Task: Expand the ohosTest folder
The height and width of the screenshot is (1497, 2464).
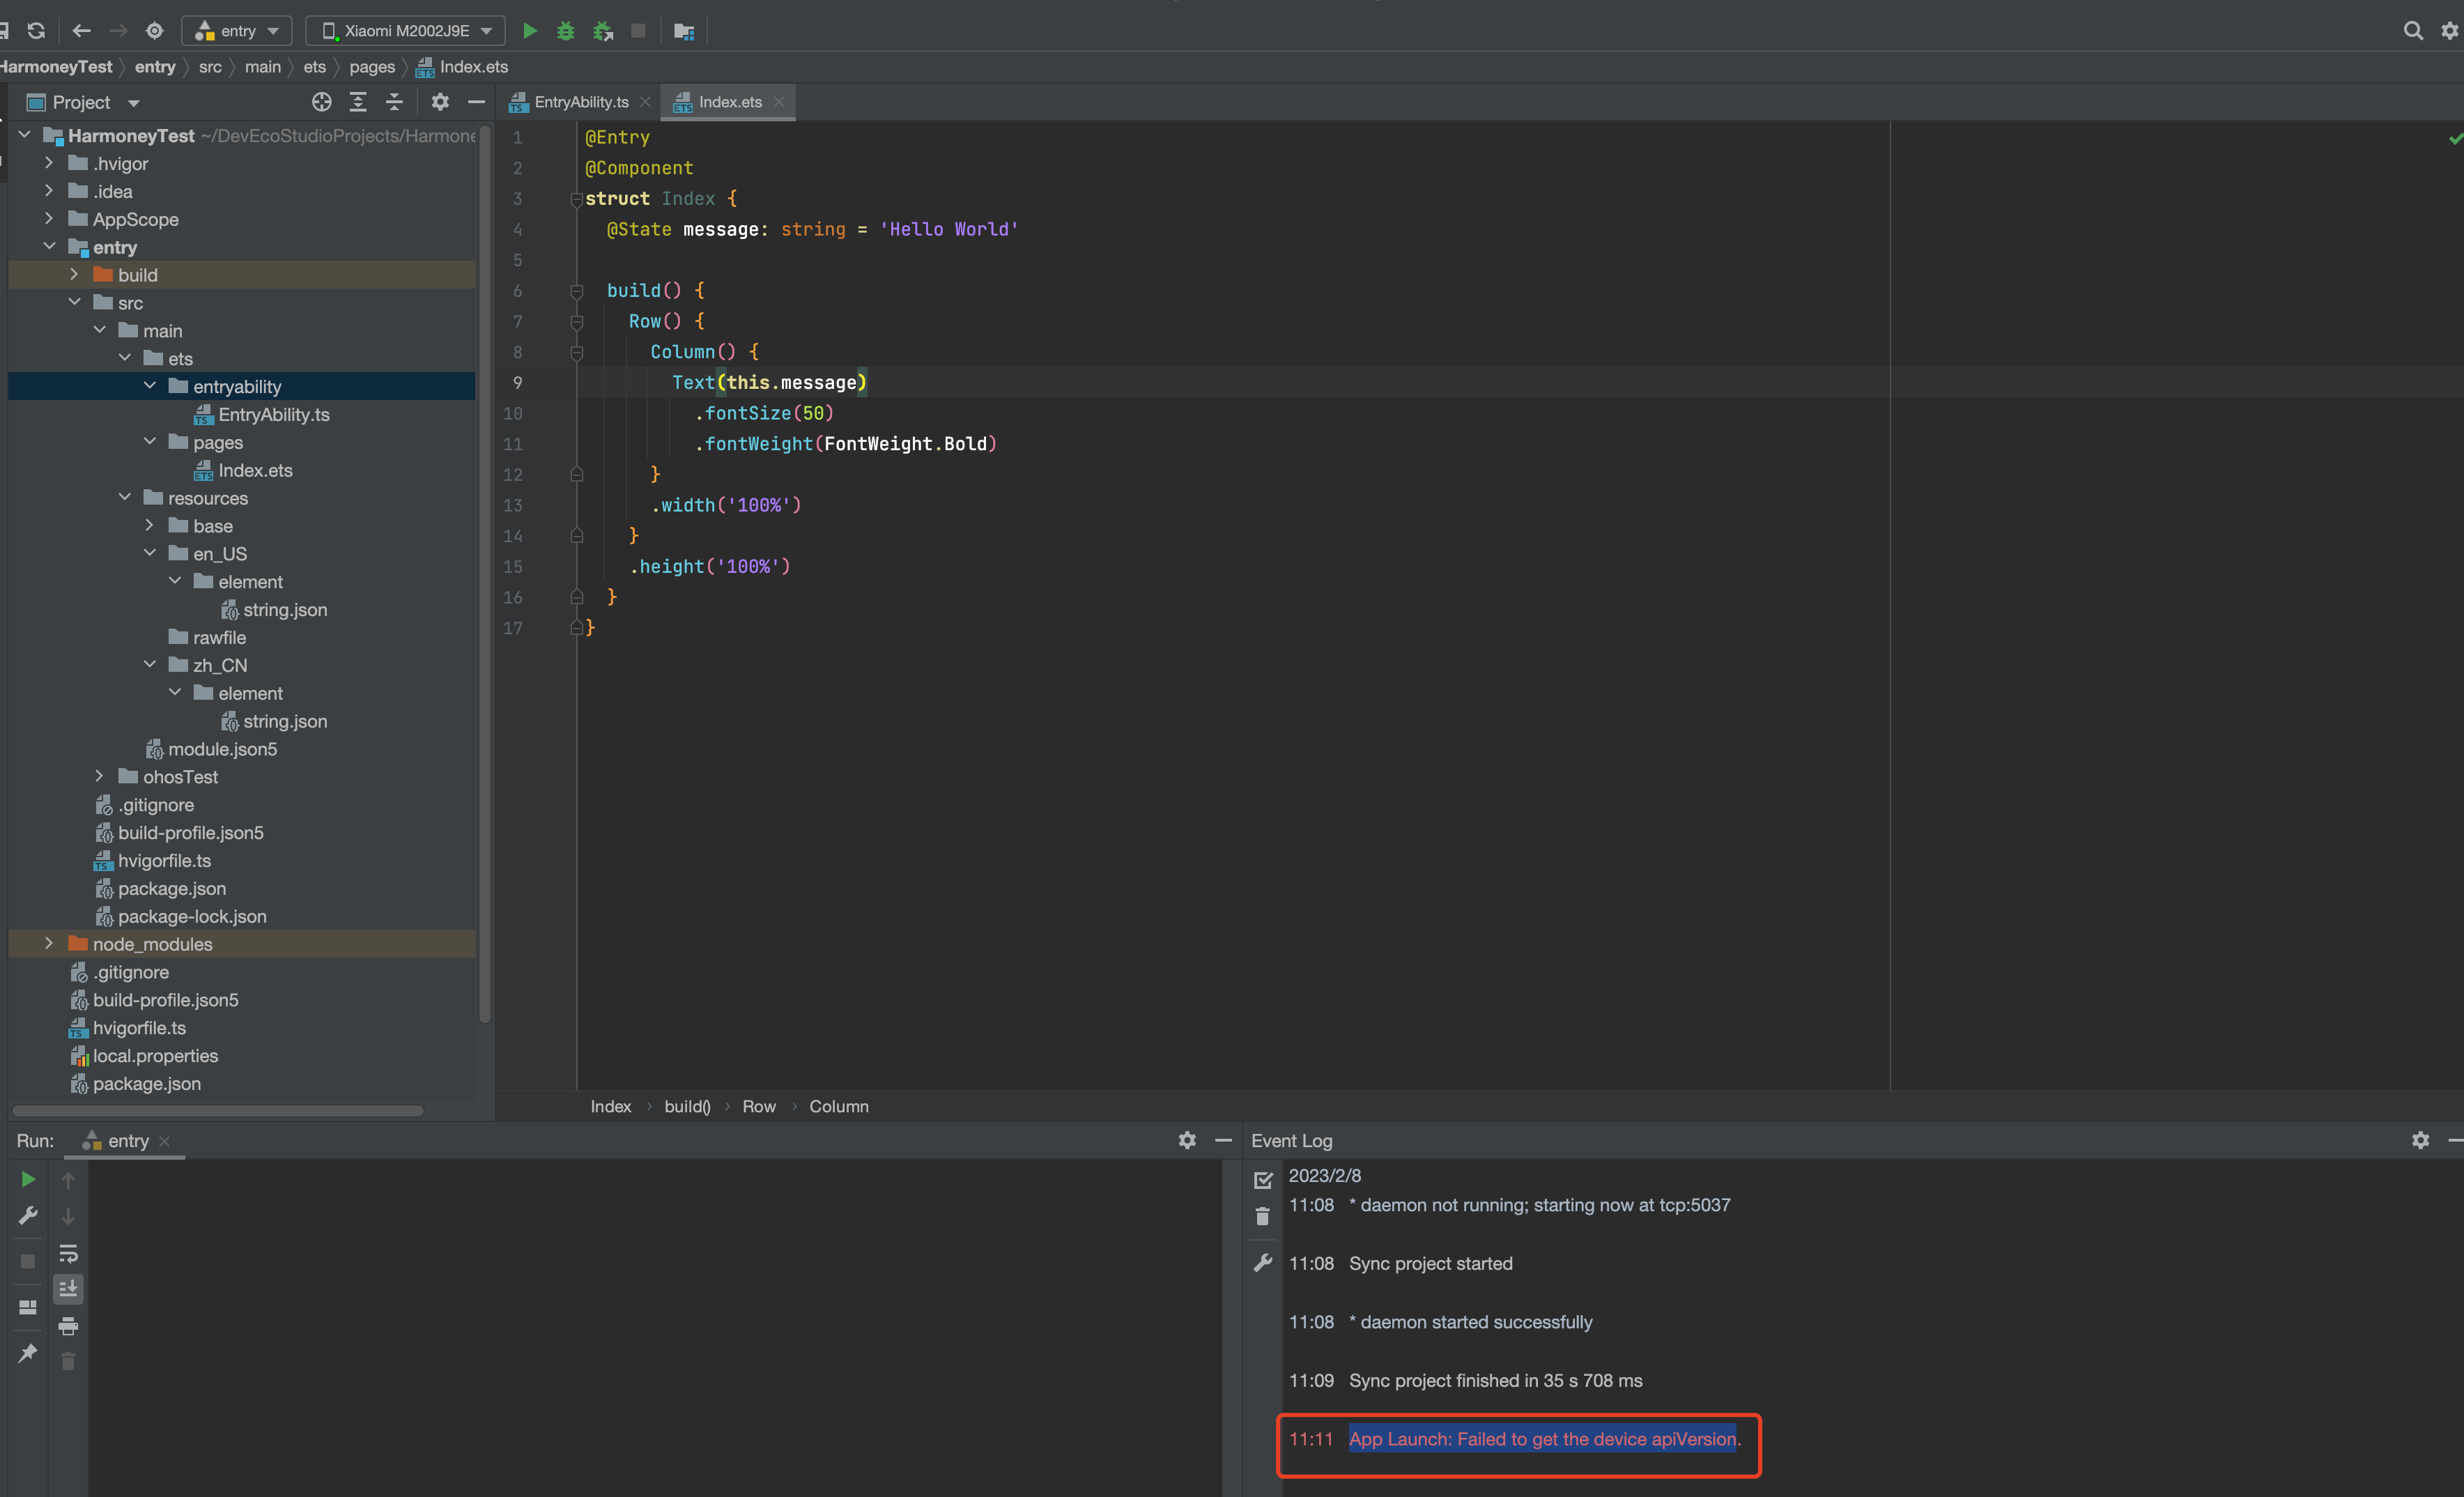Action: pyautogui.click(x=99, y=776)
